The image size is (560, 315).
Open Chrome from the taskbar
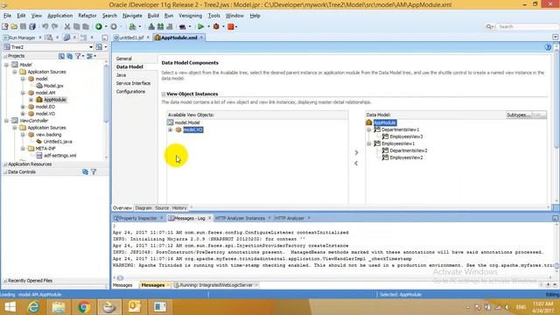[x=84, y=307]
